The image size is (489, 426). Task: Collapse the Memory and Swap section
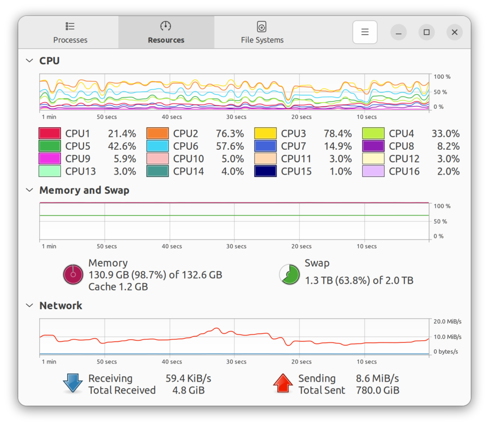click(x=30, y=190)
